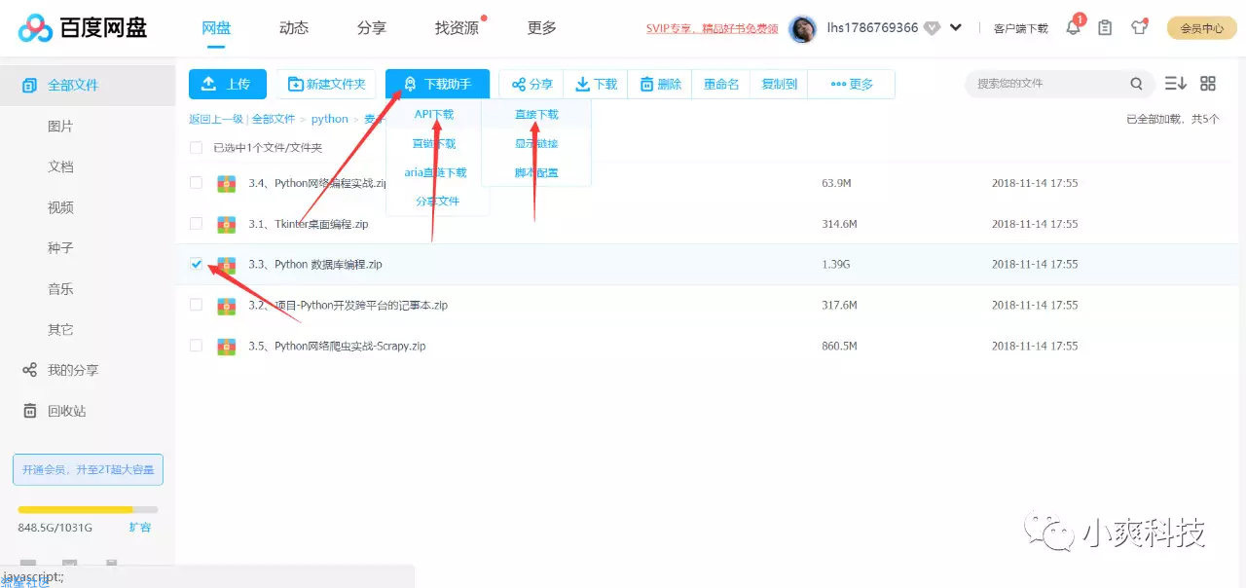1246x588 pixels.
Task: Click the storage usage progress bar
Action: [88, 509]
